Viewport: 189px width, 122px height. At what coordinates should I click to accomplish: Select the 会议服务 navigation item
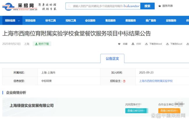90,21
